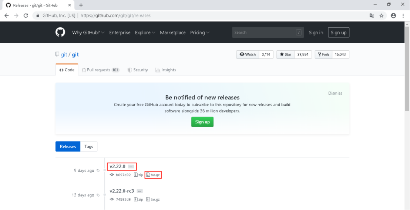Reload the page with the refresh icon
Viewport: 410px width, 210px height.
[x=26, y=16]
